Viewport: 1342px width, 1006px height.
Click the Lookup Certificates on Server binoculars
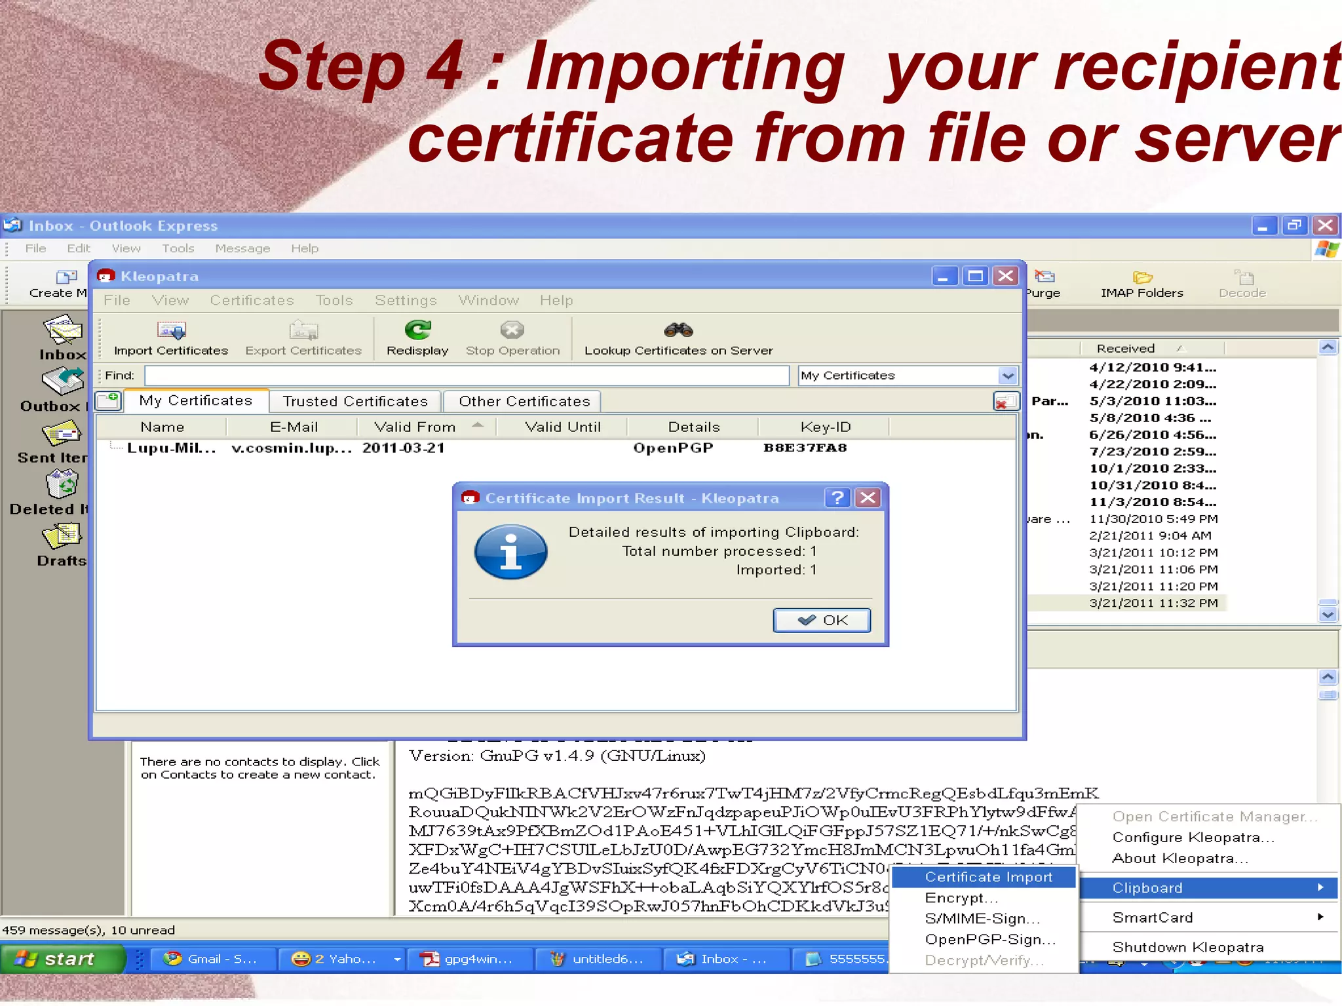pos(679,330)
